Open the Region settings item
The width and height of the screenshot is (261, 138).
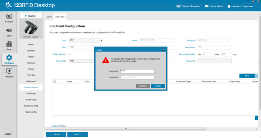[x=31, y=57]
